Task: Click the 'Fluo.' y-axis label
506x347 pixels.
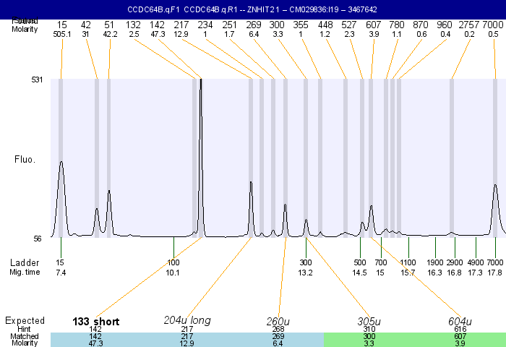Action: pyautogui.click(x=25, y=158)
